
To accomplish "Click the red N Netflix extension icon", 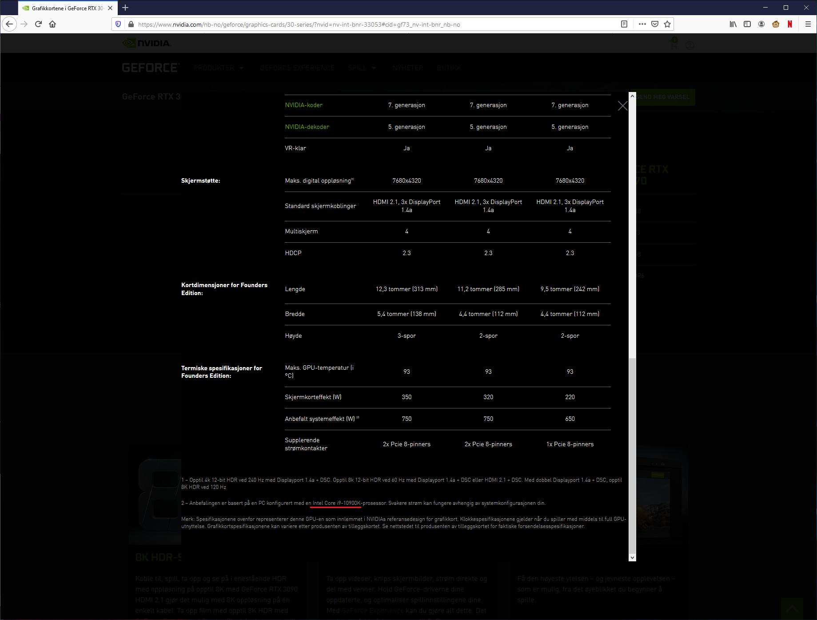I will tap(790, 24).
